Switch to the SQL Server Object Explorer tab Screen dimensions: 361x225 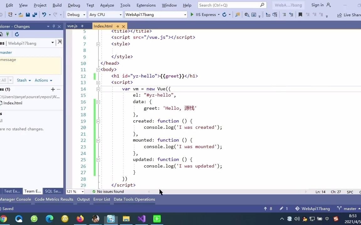(53, 191)
